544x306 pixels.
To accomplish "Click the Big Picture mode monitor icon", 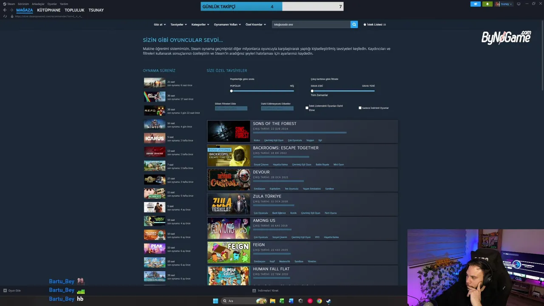I will pyautogui.click(x=518, y=4).
